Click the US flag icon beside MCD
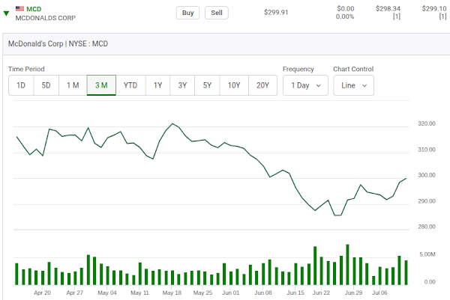This screenshot has height=300, width=450. (19, 8)
